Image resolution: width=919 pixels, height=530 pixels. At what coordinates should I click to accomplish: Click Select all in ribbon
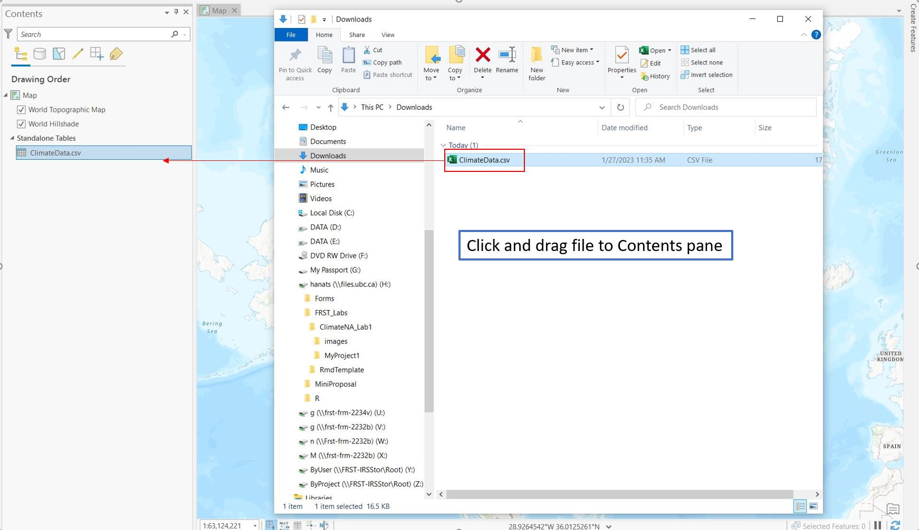tap(698, 50)
